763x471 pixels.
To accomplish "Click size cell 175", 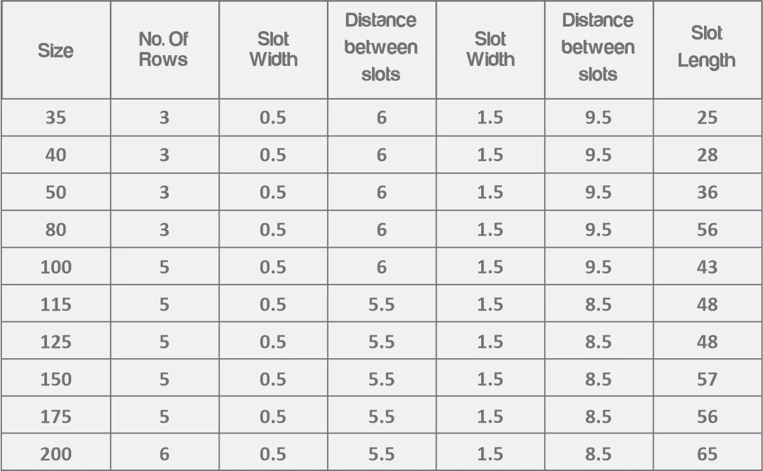I will (56, 416).
